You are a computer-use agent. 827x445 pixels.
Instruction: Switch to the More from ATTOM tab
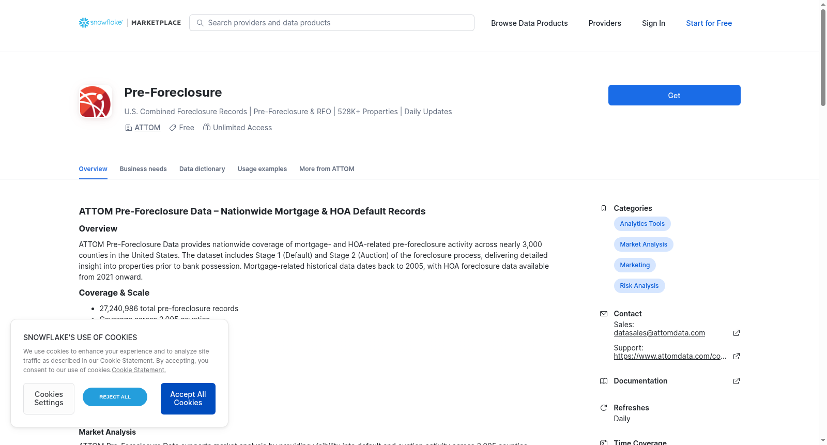[327, 169]
